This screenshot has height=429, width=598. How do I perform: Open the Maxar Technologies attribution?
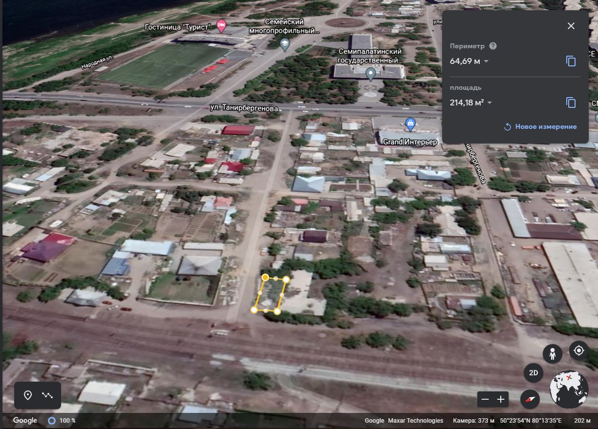point(415,421)
